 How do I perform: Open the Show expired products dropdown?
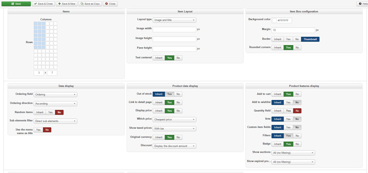click(293, 162)
